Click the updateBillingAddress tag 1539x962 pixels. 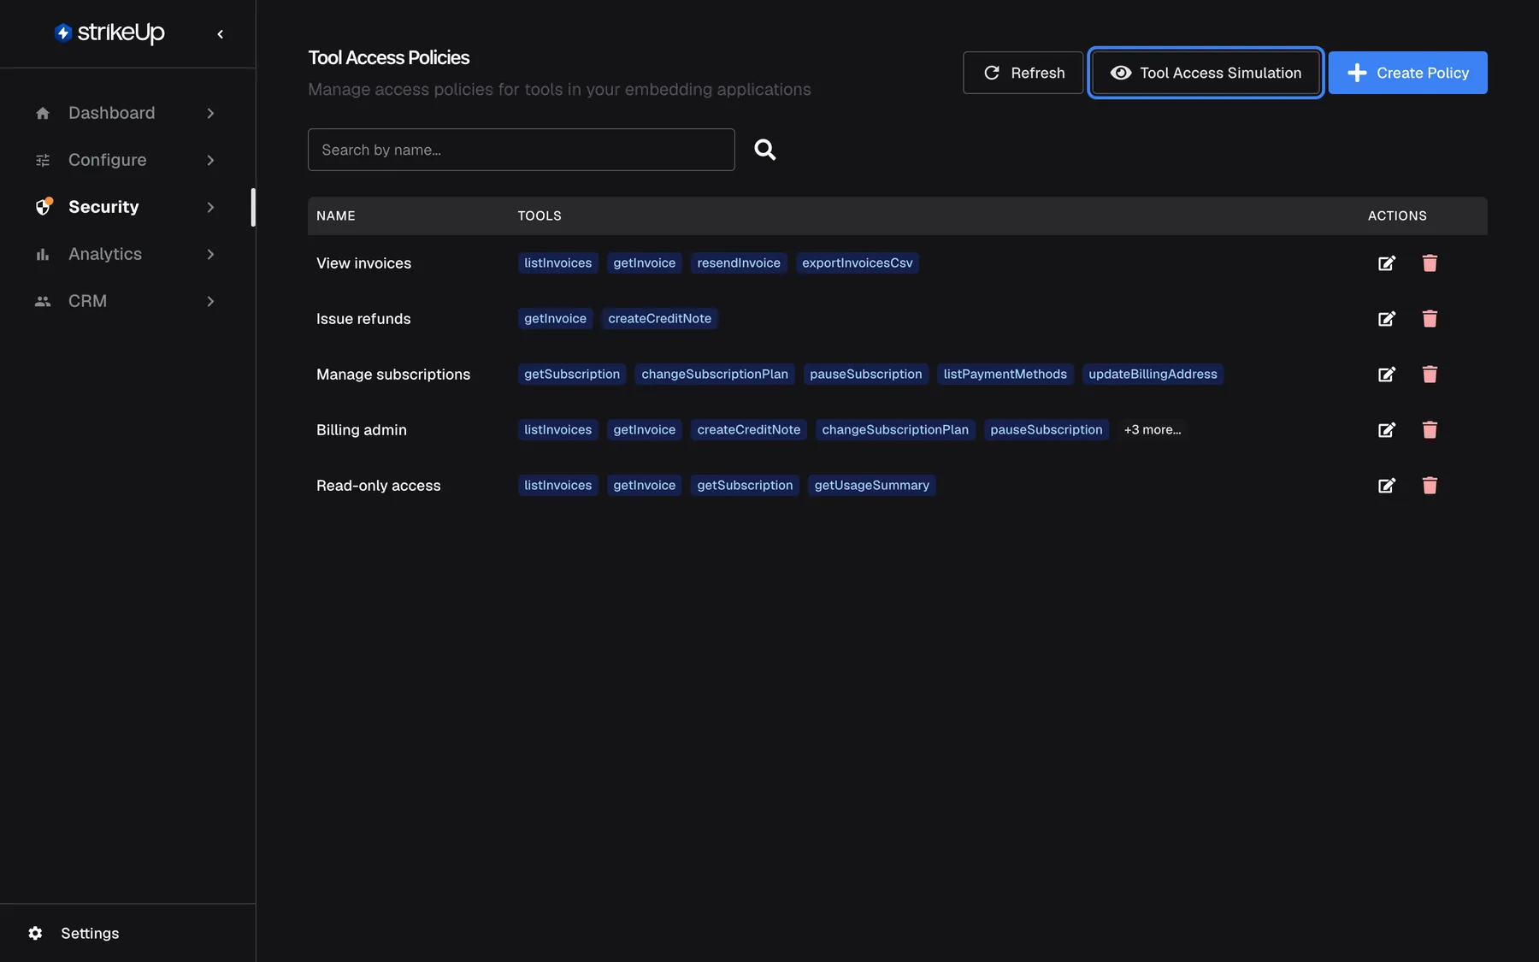click(1153, 374)
